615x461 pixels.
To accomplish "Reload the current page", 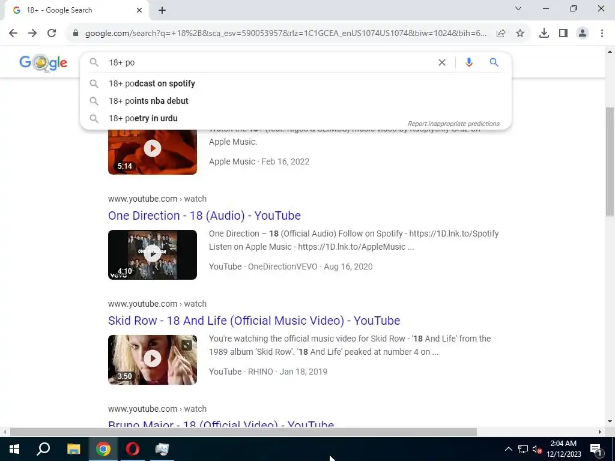I will 52,34.
